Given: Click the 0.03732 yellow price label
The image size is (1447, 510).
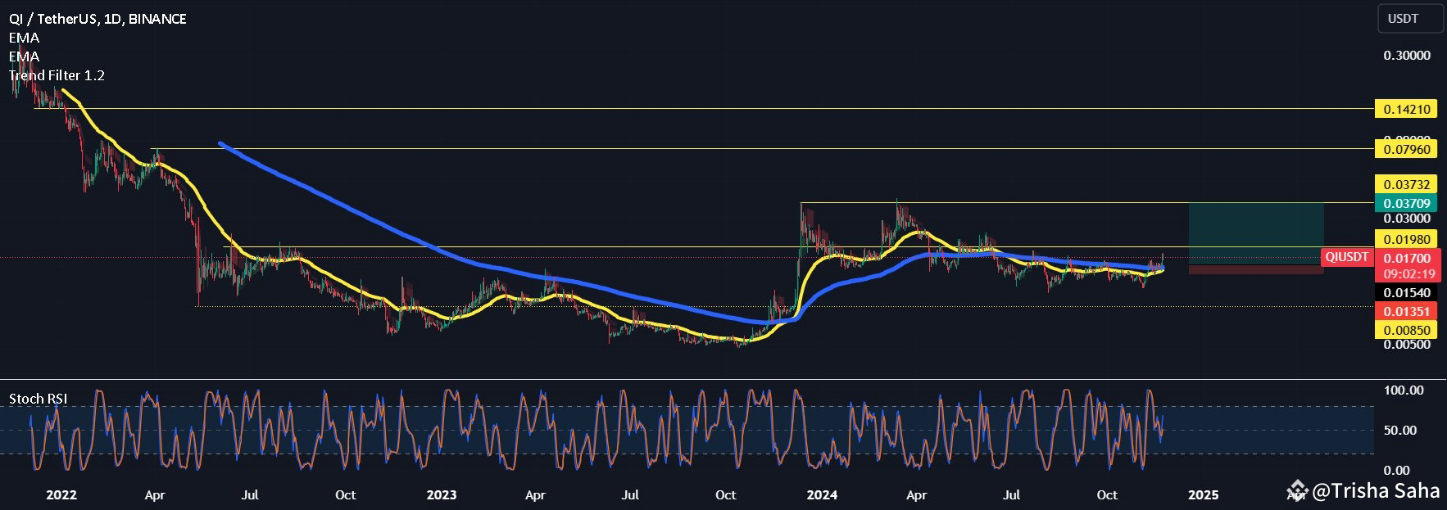Looking at the screenshot, I should click(1407, 185).
